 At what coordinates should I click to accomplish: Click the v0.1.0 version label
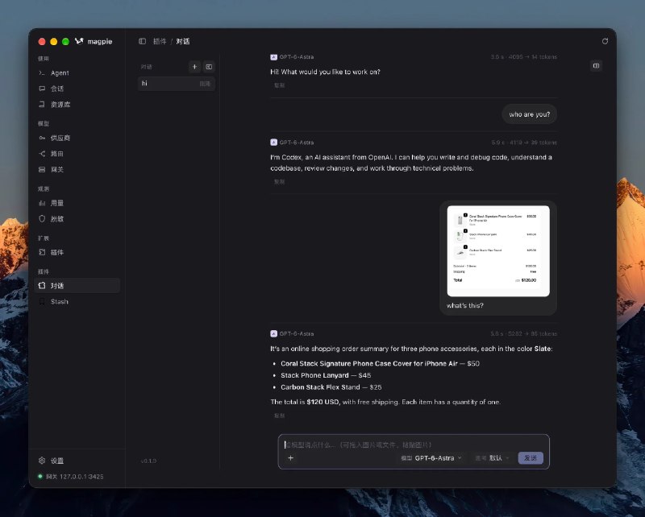148,461
